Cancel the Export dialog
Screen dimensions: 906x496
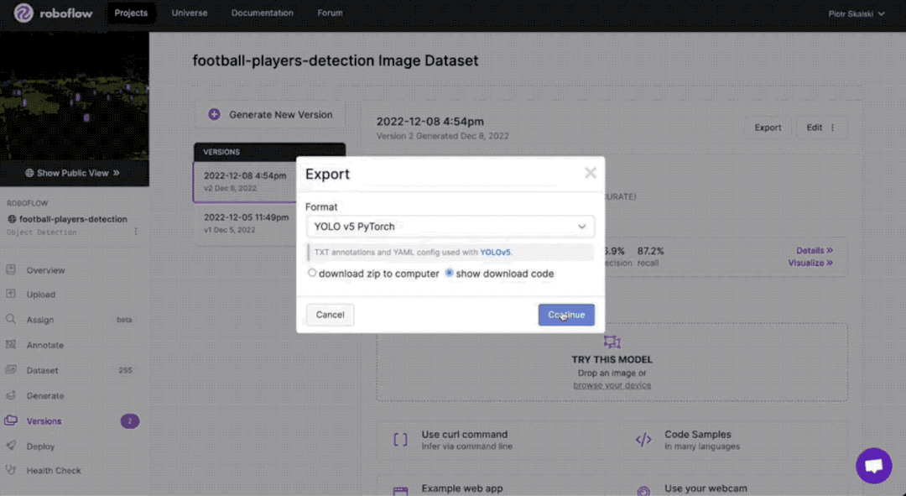(329, 314)
